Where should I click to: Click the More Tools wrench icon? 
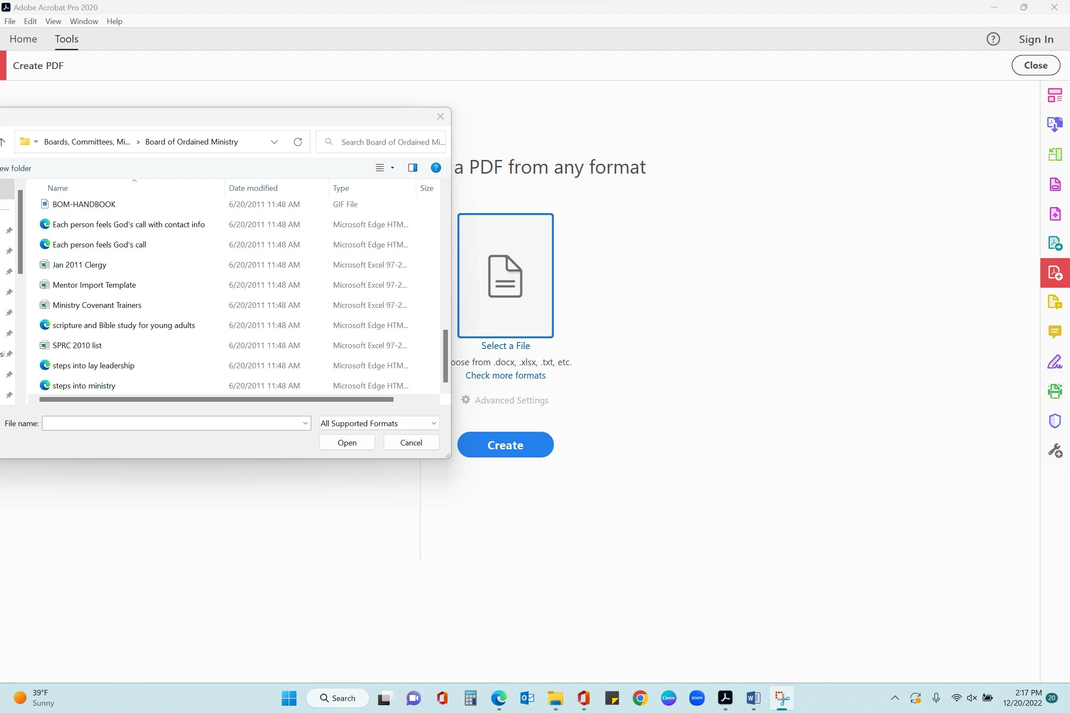1054,450
